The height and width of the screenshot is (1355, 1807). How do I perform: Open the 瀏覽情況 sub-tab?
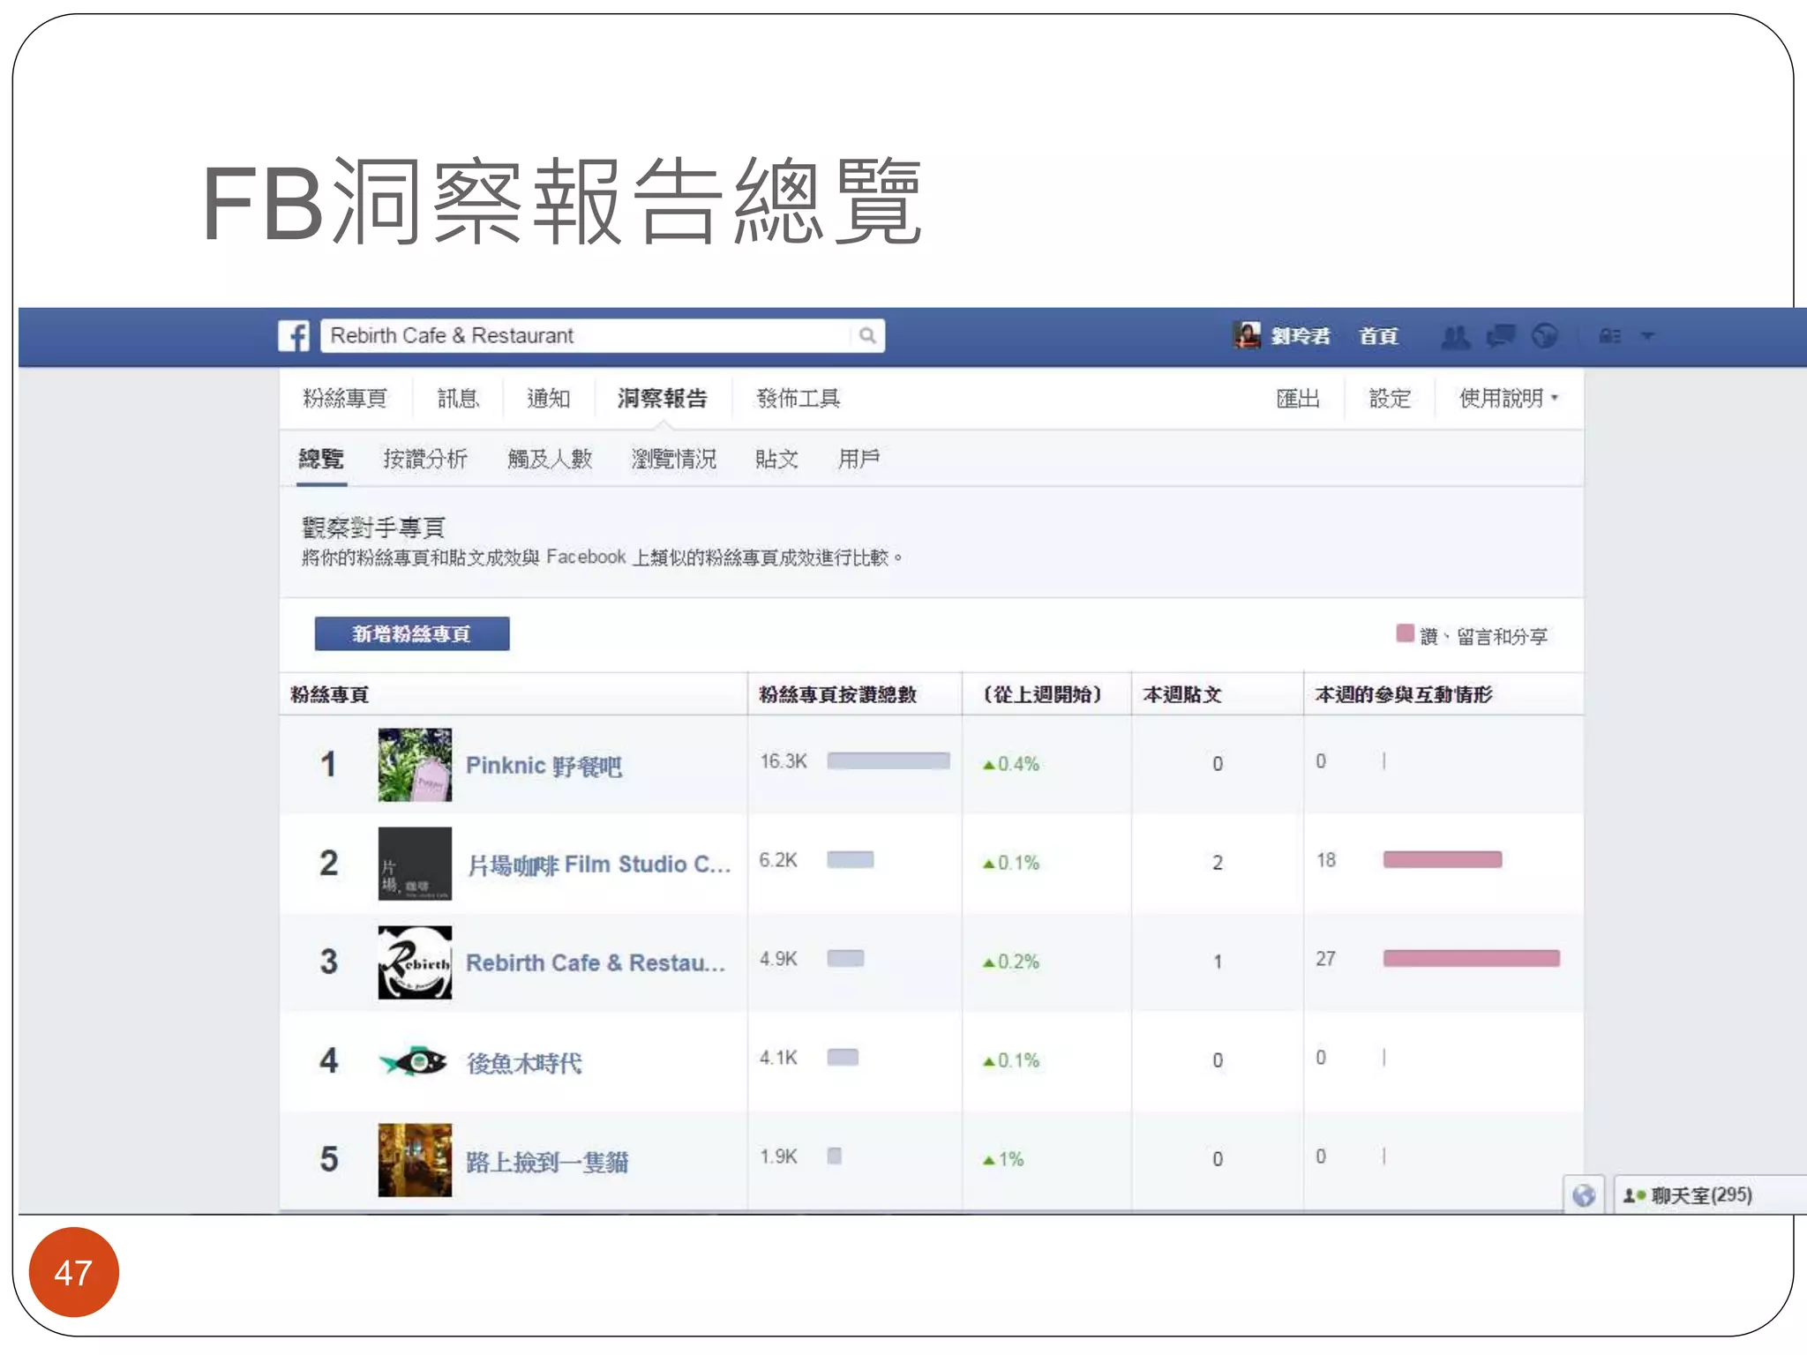click(674, 459)
